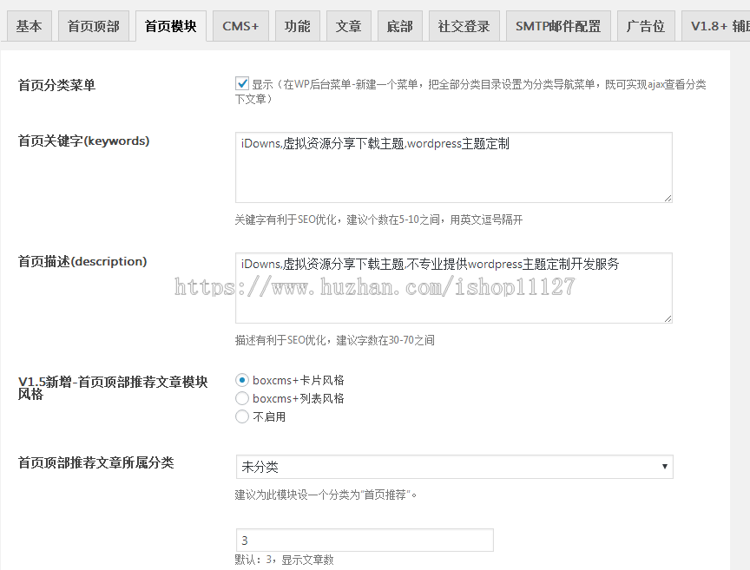Click the keywords textarea resize handle
750x570 pixels.
pyautogui.click(x=668, y=198)
